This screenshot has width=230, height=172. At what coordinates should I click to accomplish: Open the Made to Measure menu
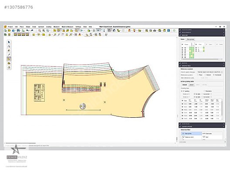click(x=68, y=27)
